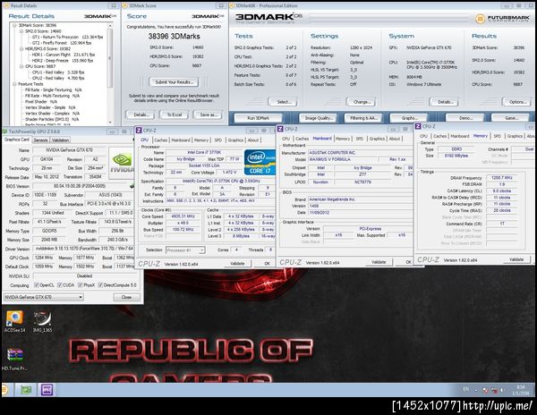537x415 pixels.
Task: Click the Filtering & AA button
Action: [363, 118]
